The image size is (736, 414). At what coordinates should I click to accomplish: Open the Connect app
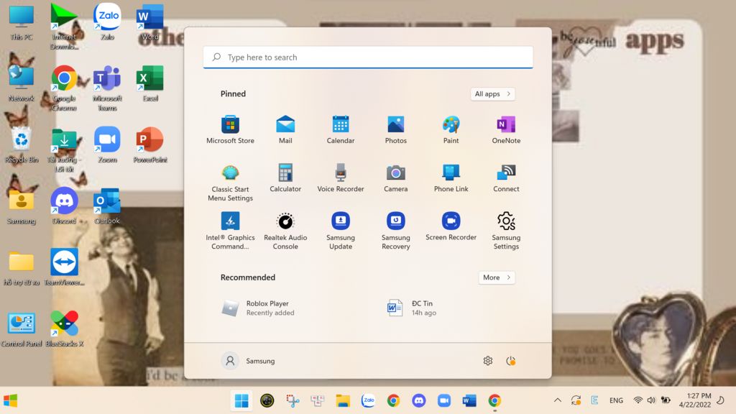click(x=506, y=178)
